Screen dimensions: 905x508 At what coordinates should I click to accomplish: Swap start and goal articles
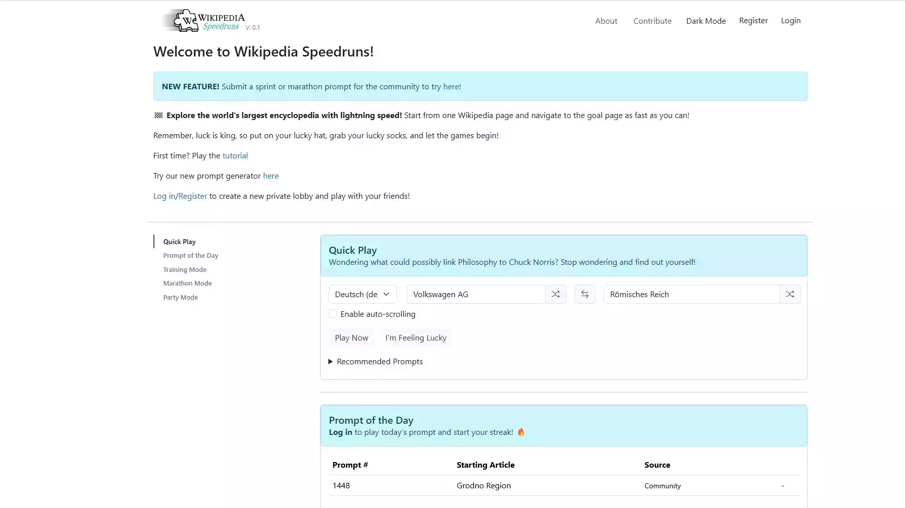(584, 294)
